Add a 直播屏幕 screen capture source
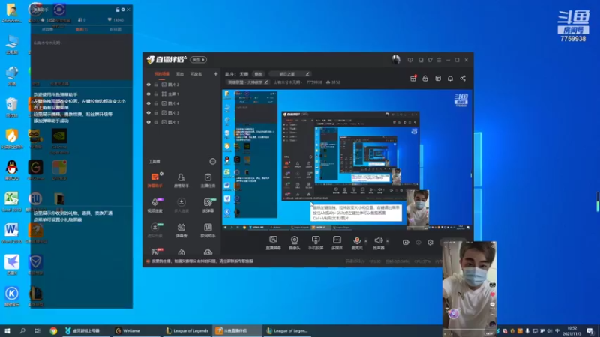 pos(273,243)
